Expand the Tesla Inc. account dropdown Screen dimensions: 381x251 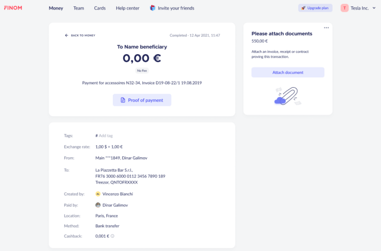click(x=374, y=8)
